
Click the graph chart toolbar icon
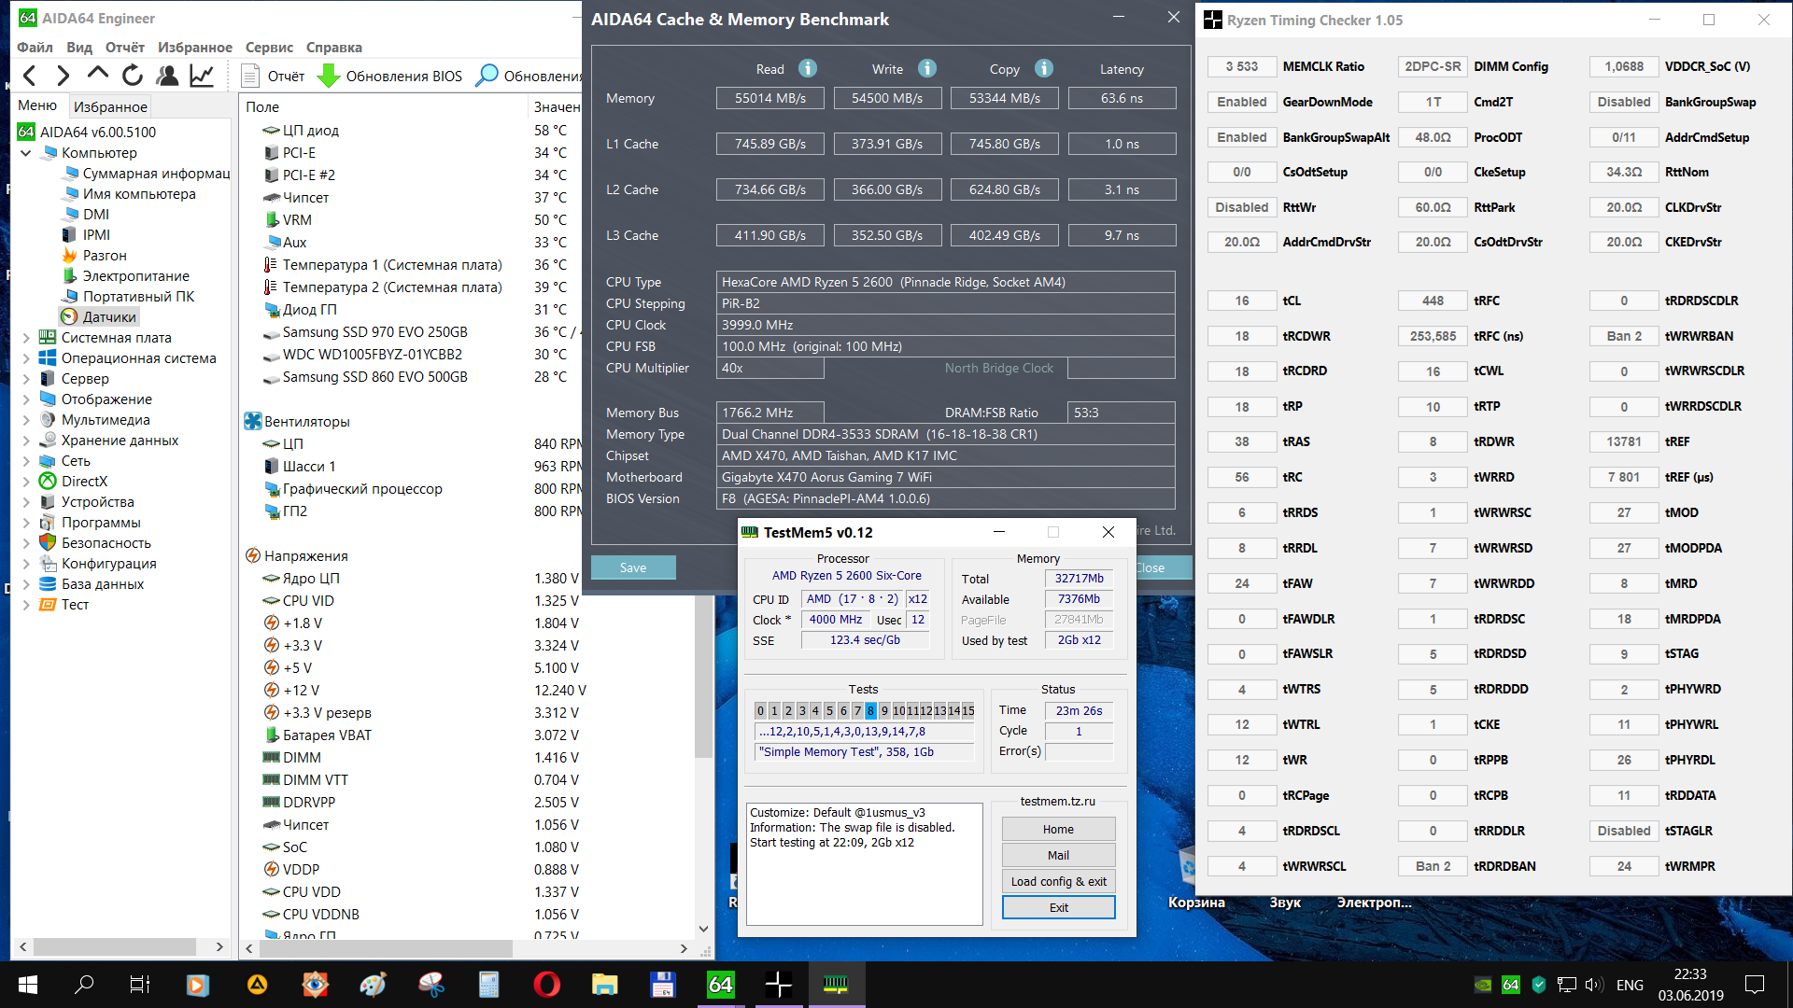point(202,76)
